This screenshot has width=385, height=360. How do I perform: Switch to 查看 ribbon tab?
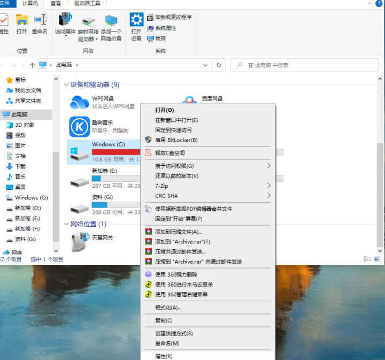[x=56, y=3]
